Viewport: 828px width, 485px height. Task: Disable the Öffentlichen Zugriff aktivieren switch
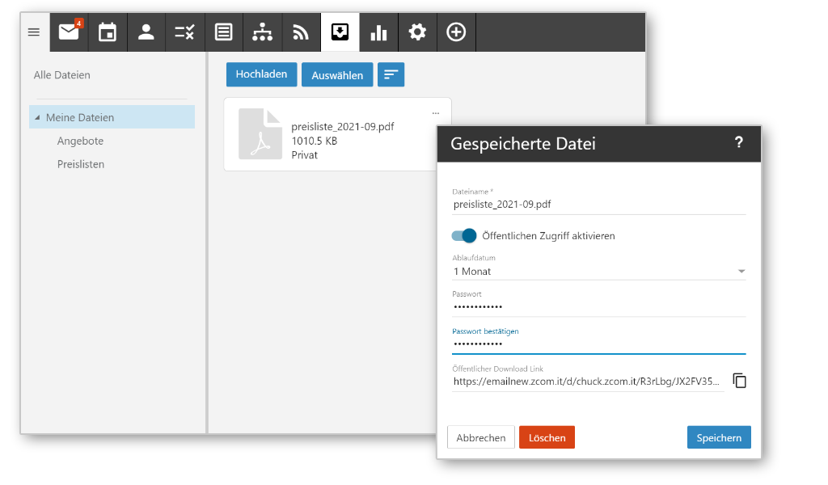[464, 236]
